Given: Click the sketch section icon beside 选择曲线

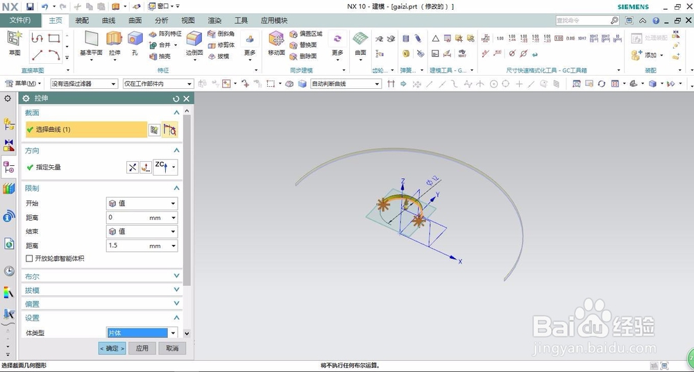Looking at the screenshot, I should coord(154,130).
